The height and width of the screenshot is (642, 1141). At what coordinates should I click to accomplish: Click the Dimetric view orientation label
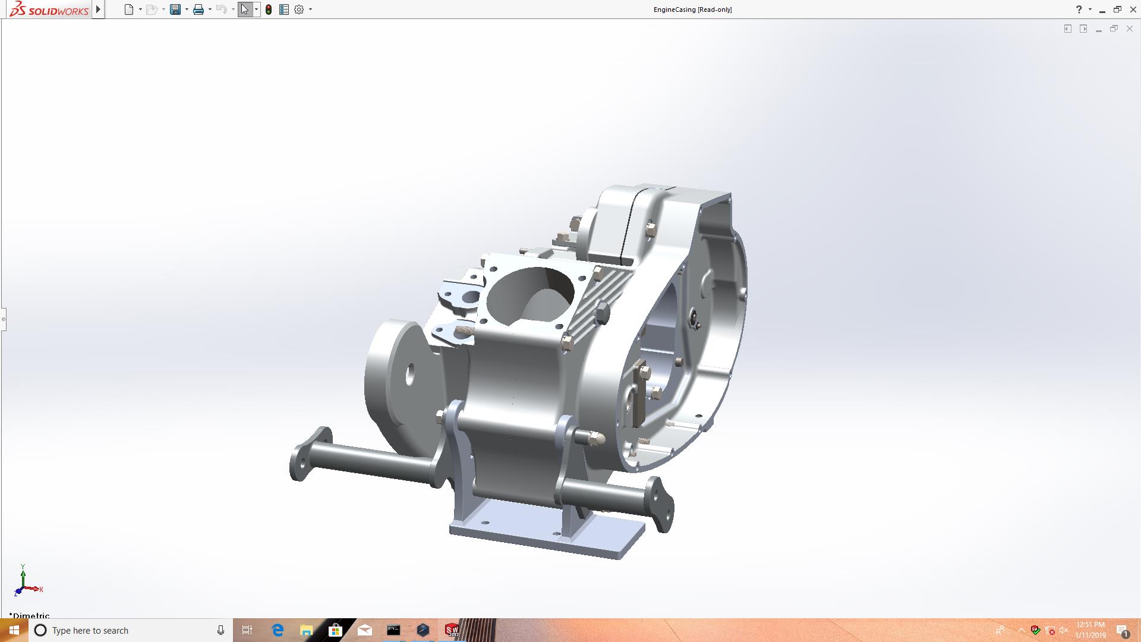click(x=30, y=615)
